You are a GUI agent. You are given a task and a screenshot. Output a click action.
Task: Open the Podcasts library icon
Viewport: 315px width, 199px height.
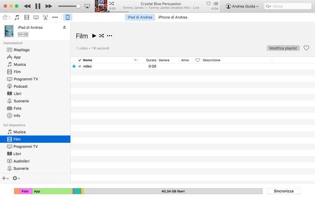[x=45, y=17]
